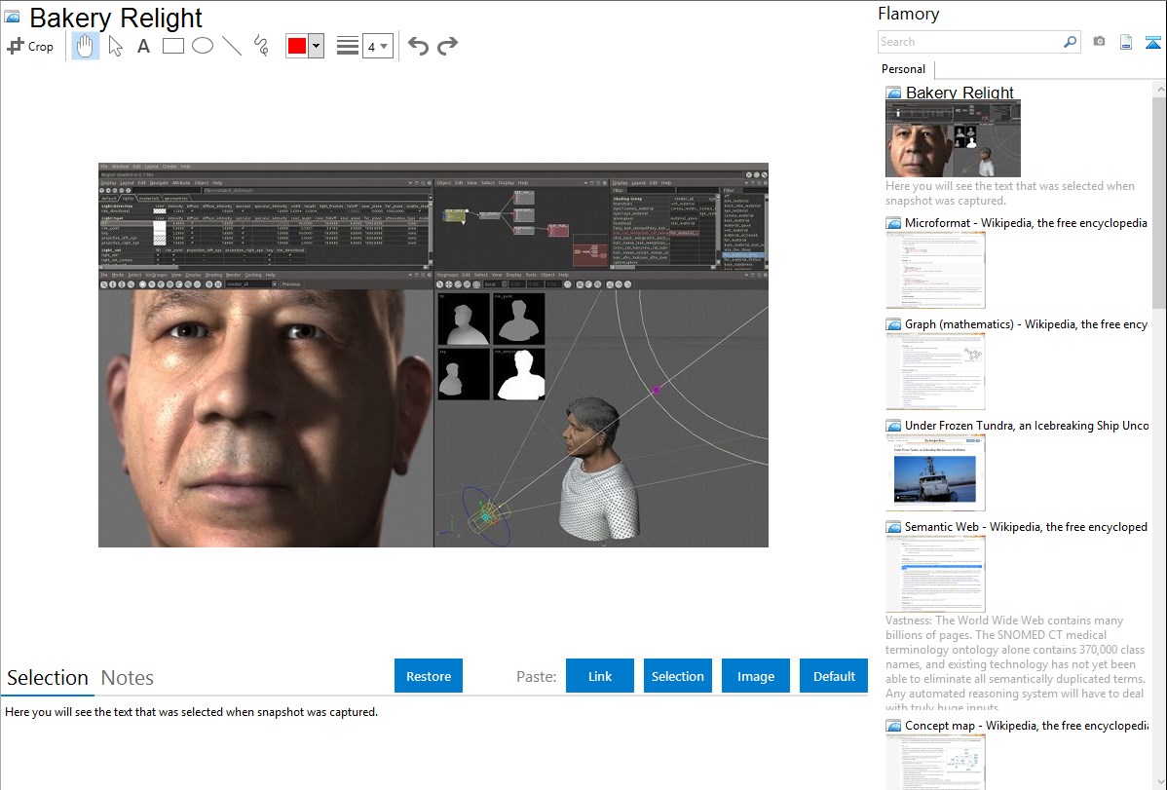This screenshot has width=1167, height=790.
Task: Select the freehand scribble tool
Action: (x=261, y=46)
